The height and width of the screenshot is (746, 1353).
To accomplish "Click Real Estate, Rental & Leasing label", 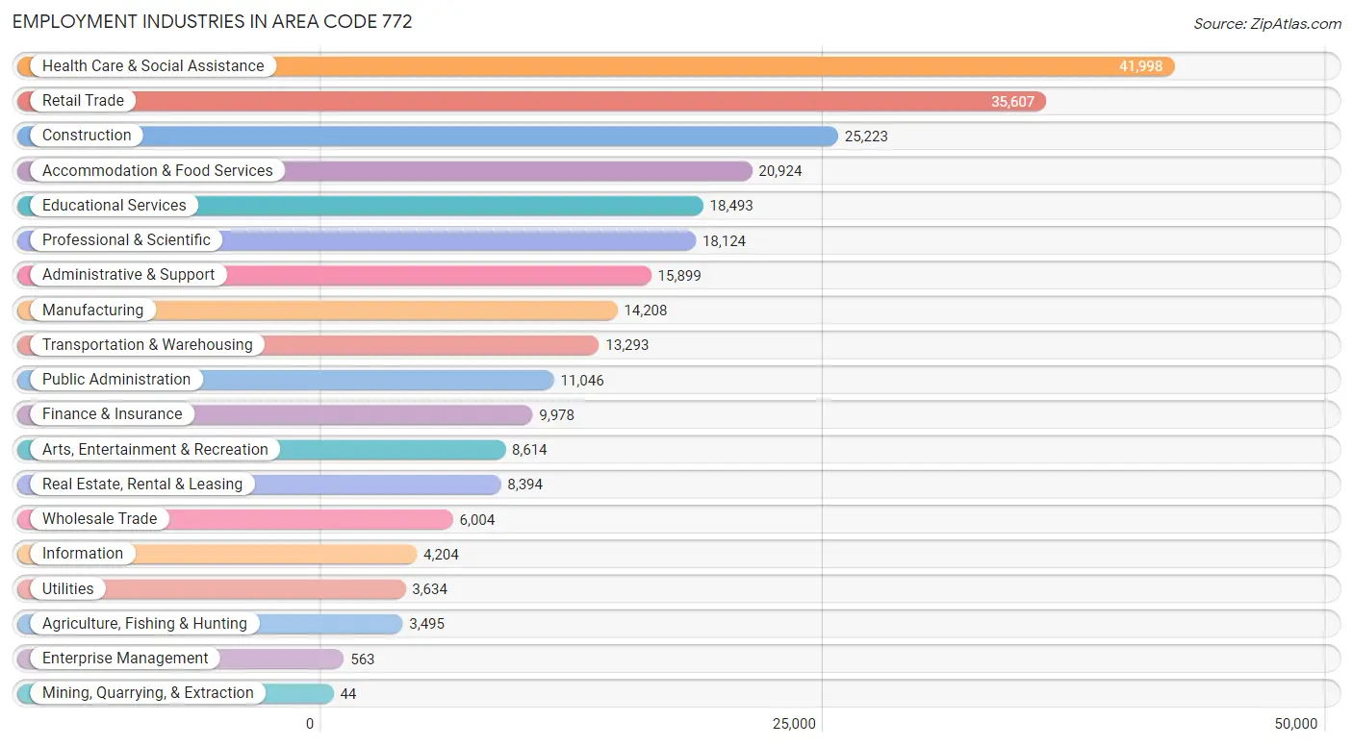I will coord(142,484).
